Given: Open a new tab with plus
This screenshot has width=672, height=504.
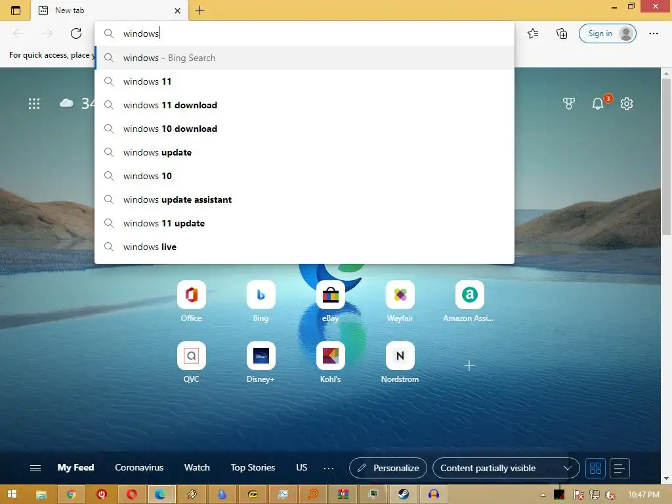Looking at the screenshot, I should [x=199, y=10].
